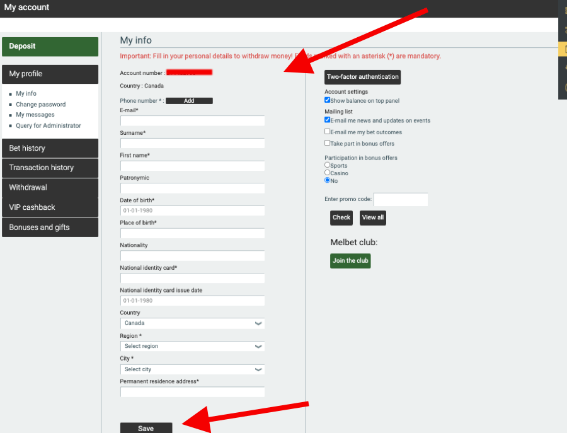Open Query for Administrator link
The width and height of the screenshot is (567, 433).
tap(49, 125)
